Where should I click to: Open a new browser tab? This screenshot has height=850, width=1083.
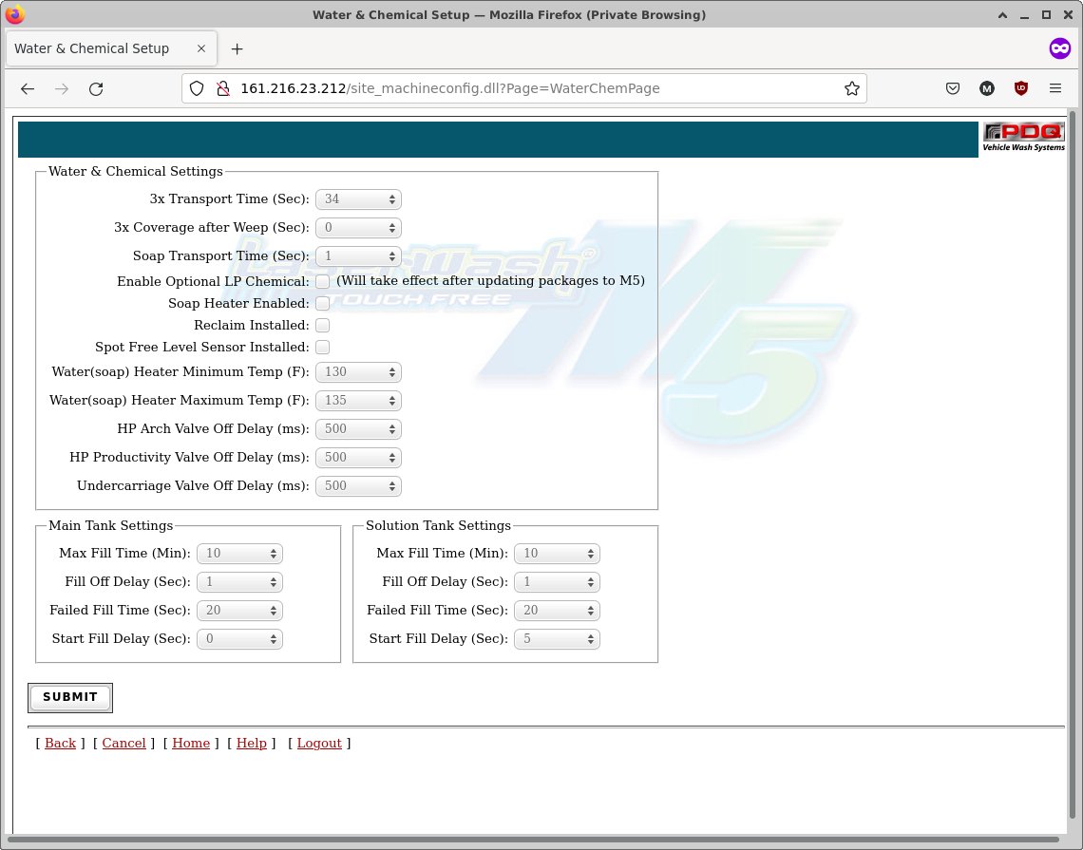(x=237, y=49)
